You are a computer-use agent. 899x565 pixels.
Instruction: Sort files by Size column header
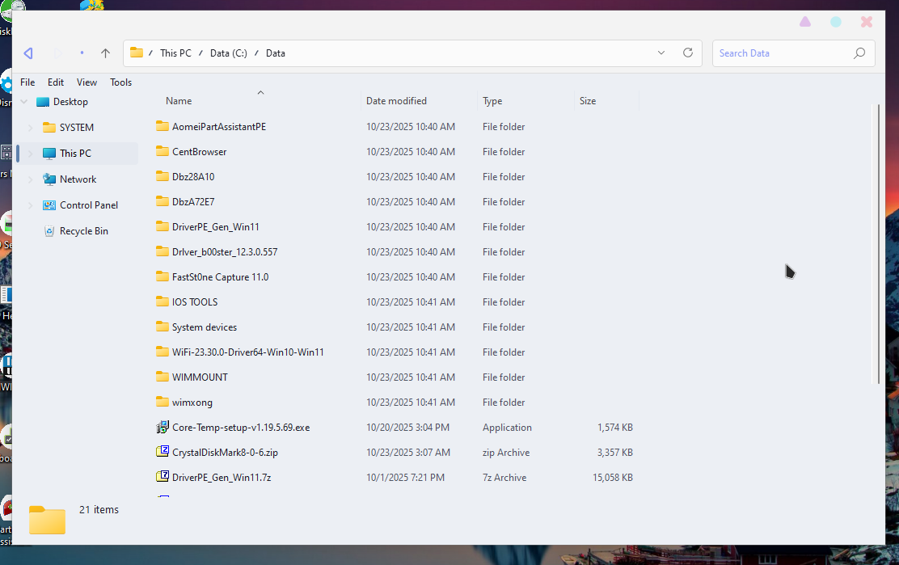click(x=588, y=101)
